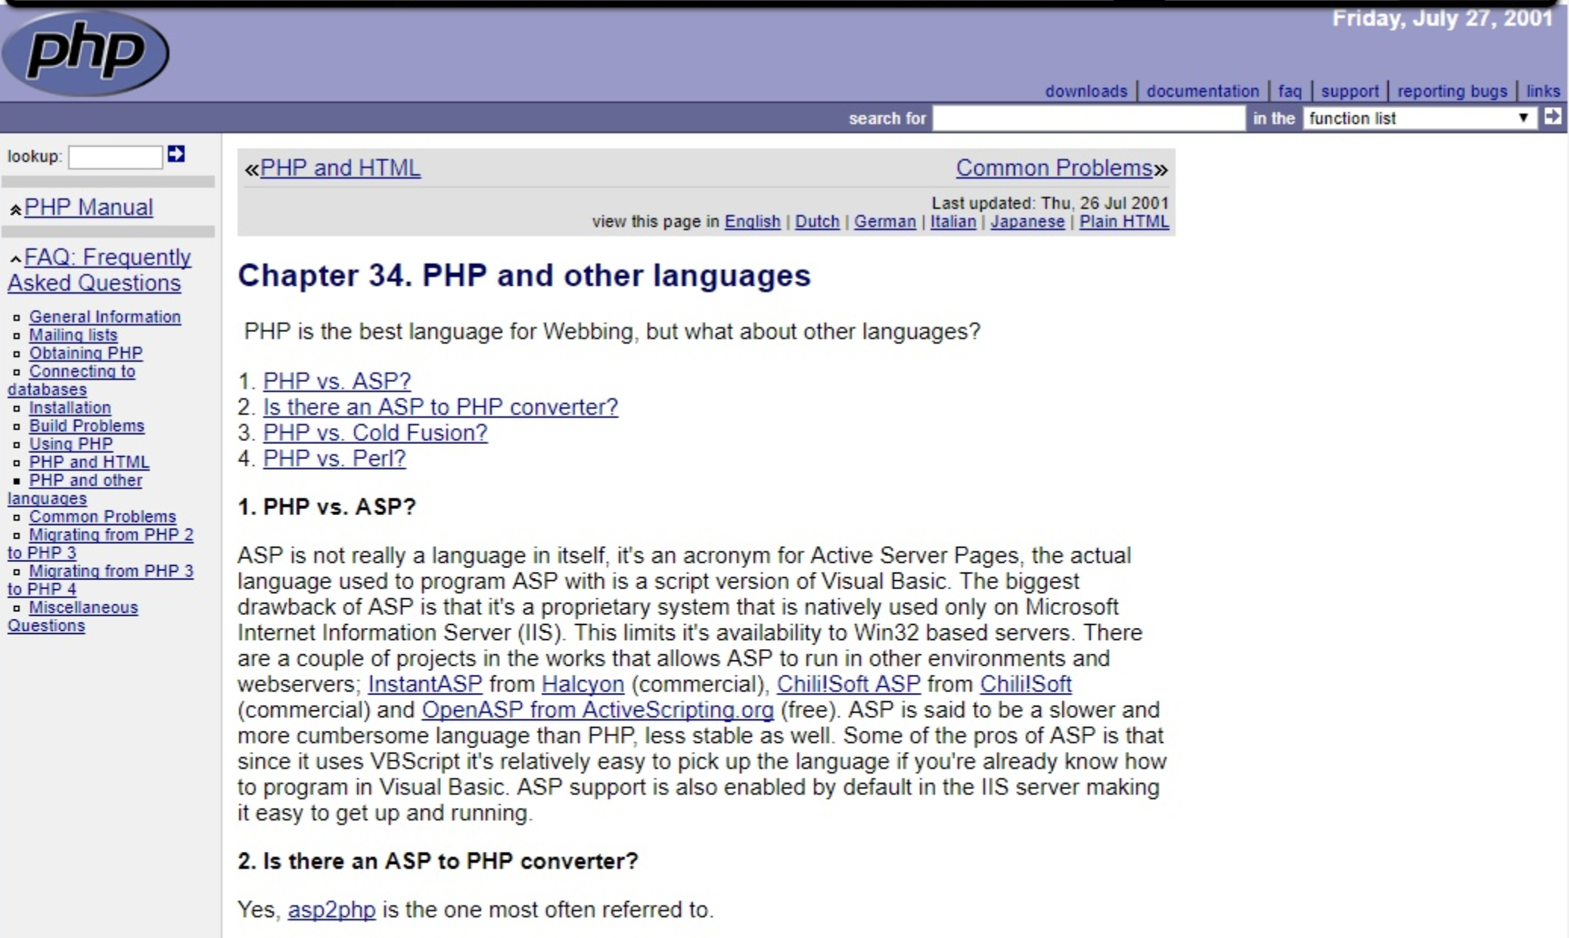The height and width of the screenshot is (938, 1569).
Task: Open the reporting bugs menu link
Action: (1452, 91)
